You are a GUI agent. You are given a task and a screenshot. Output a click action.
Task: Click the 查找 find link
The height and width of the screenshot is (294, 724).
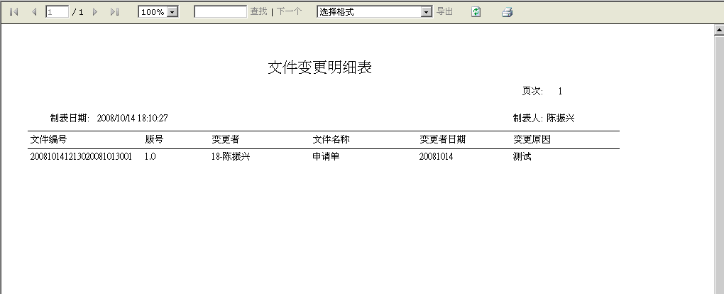(258, 12)
